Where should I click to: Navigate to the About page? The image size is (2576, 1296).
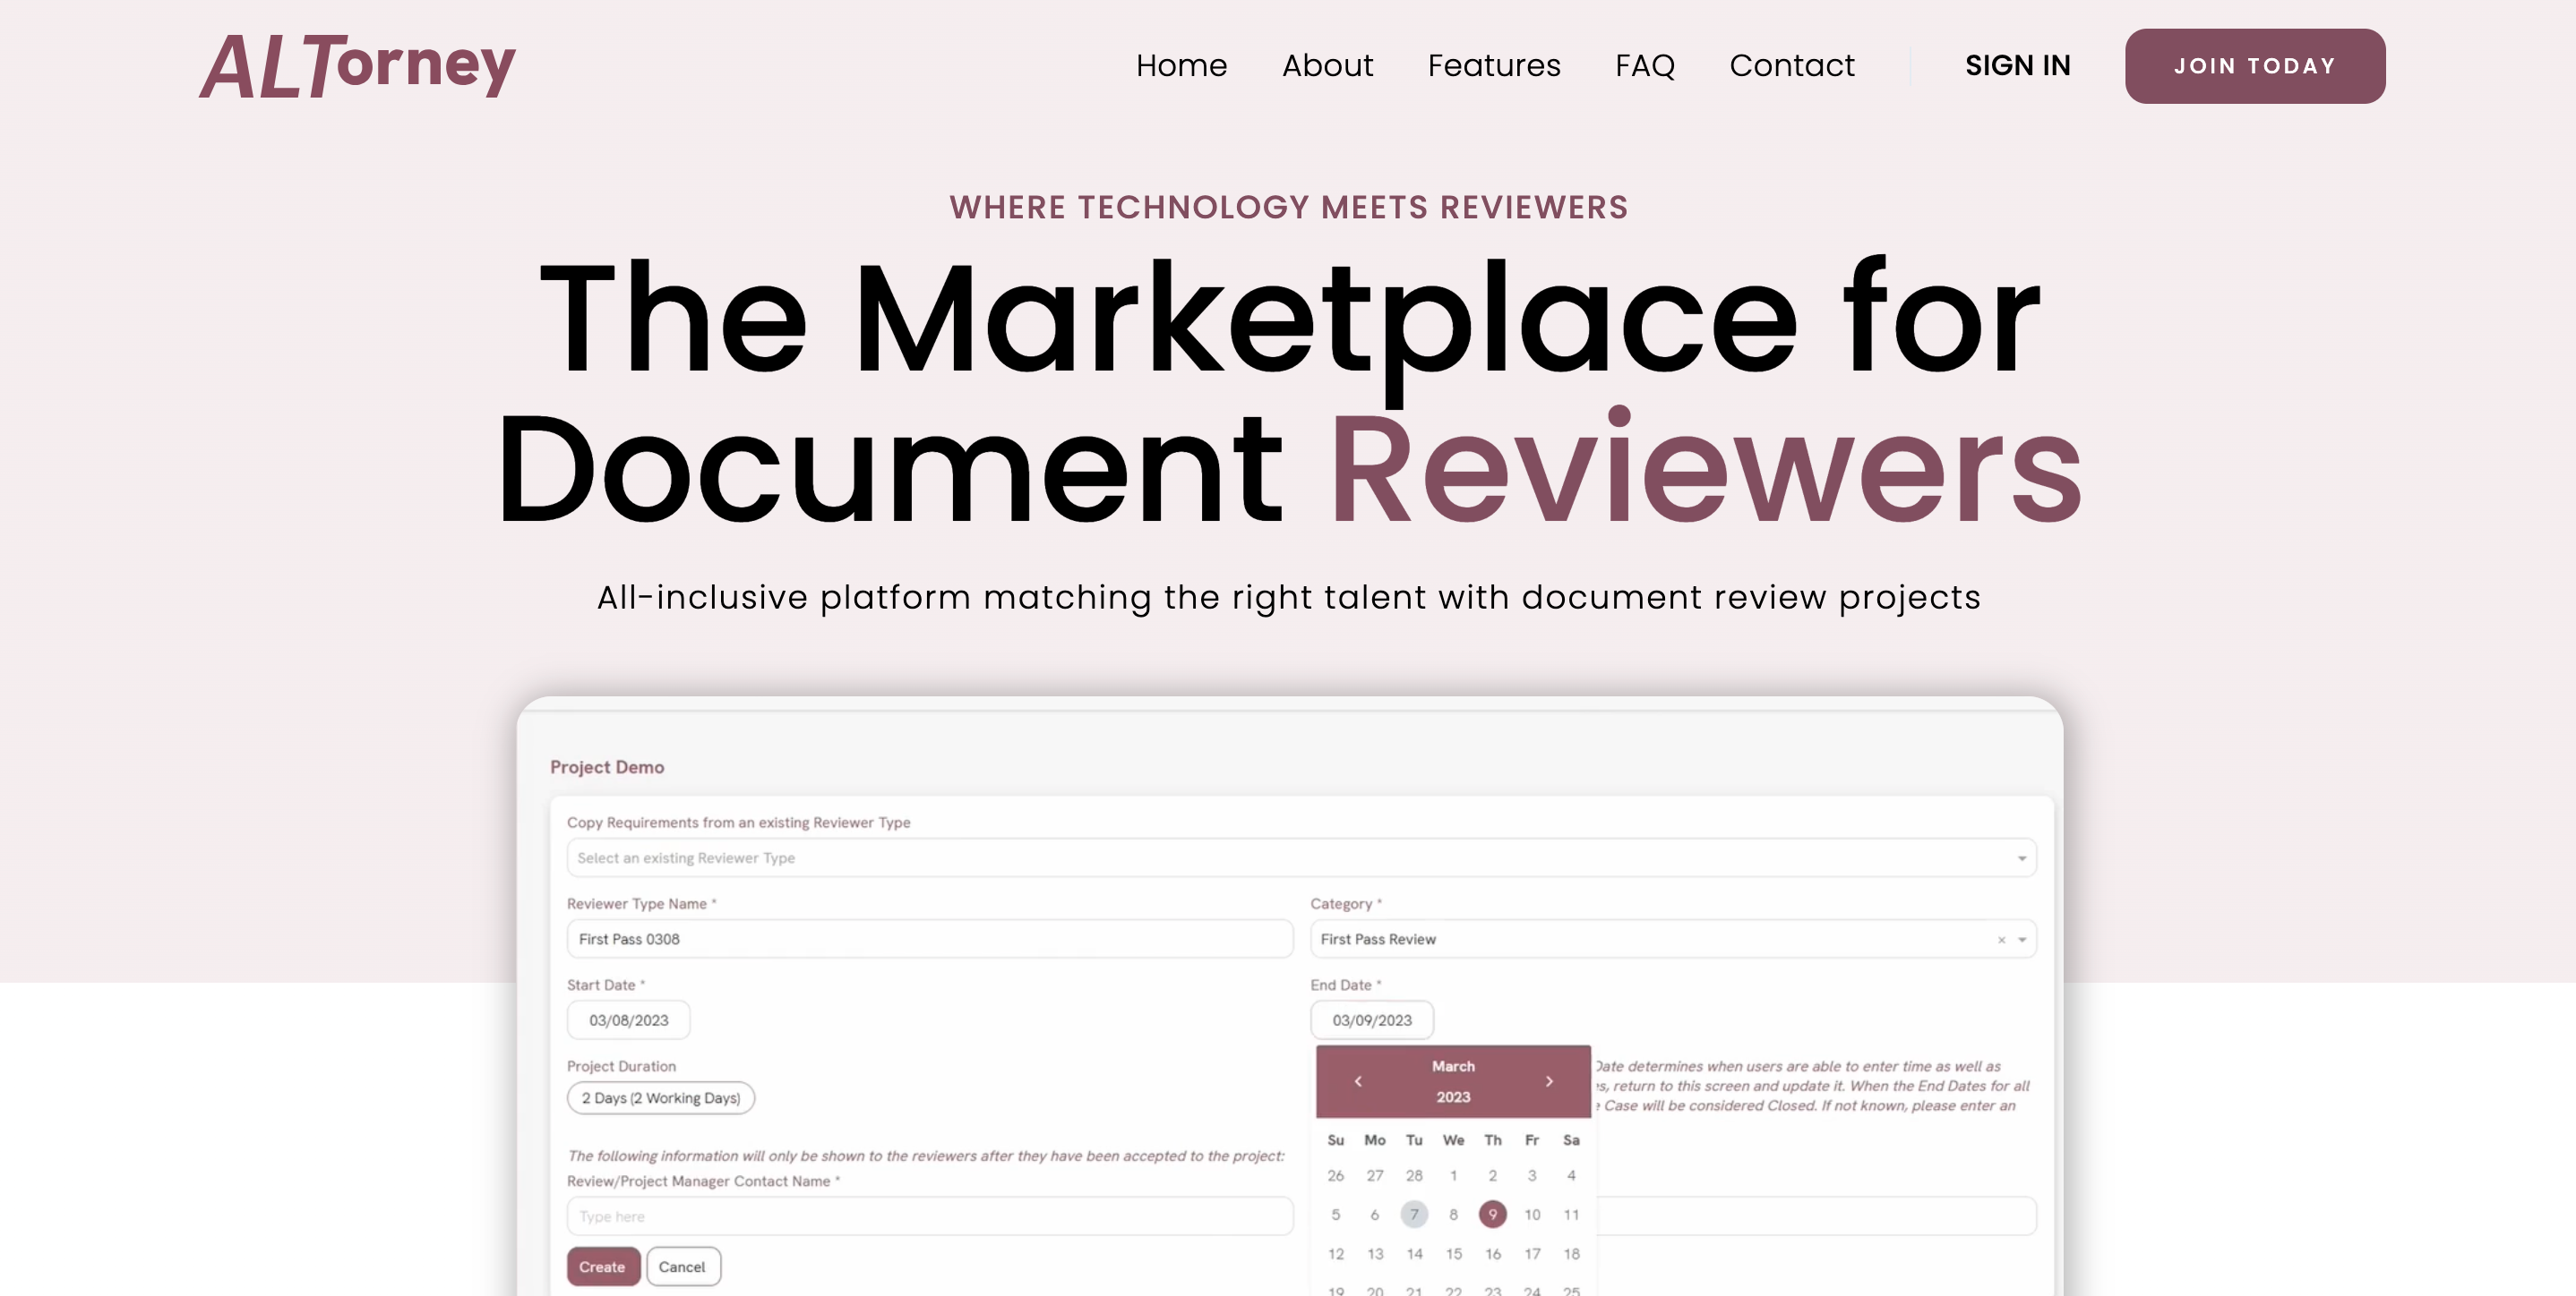click(1327, 66)
